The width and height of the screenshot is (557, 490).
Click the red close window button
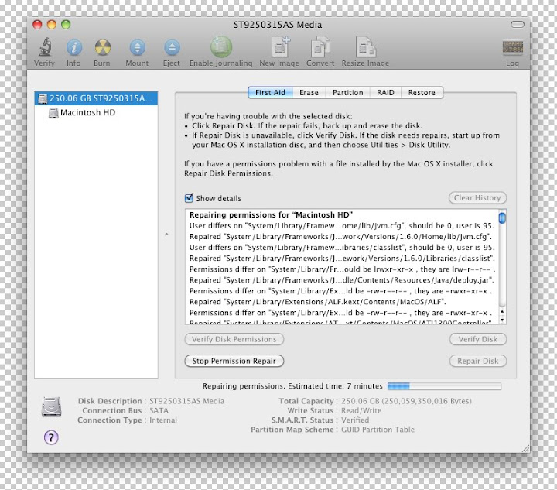click(x=37, y=24)
